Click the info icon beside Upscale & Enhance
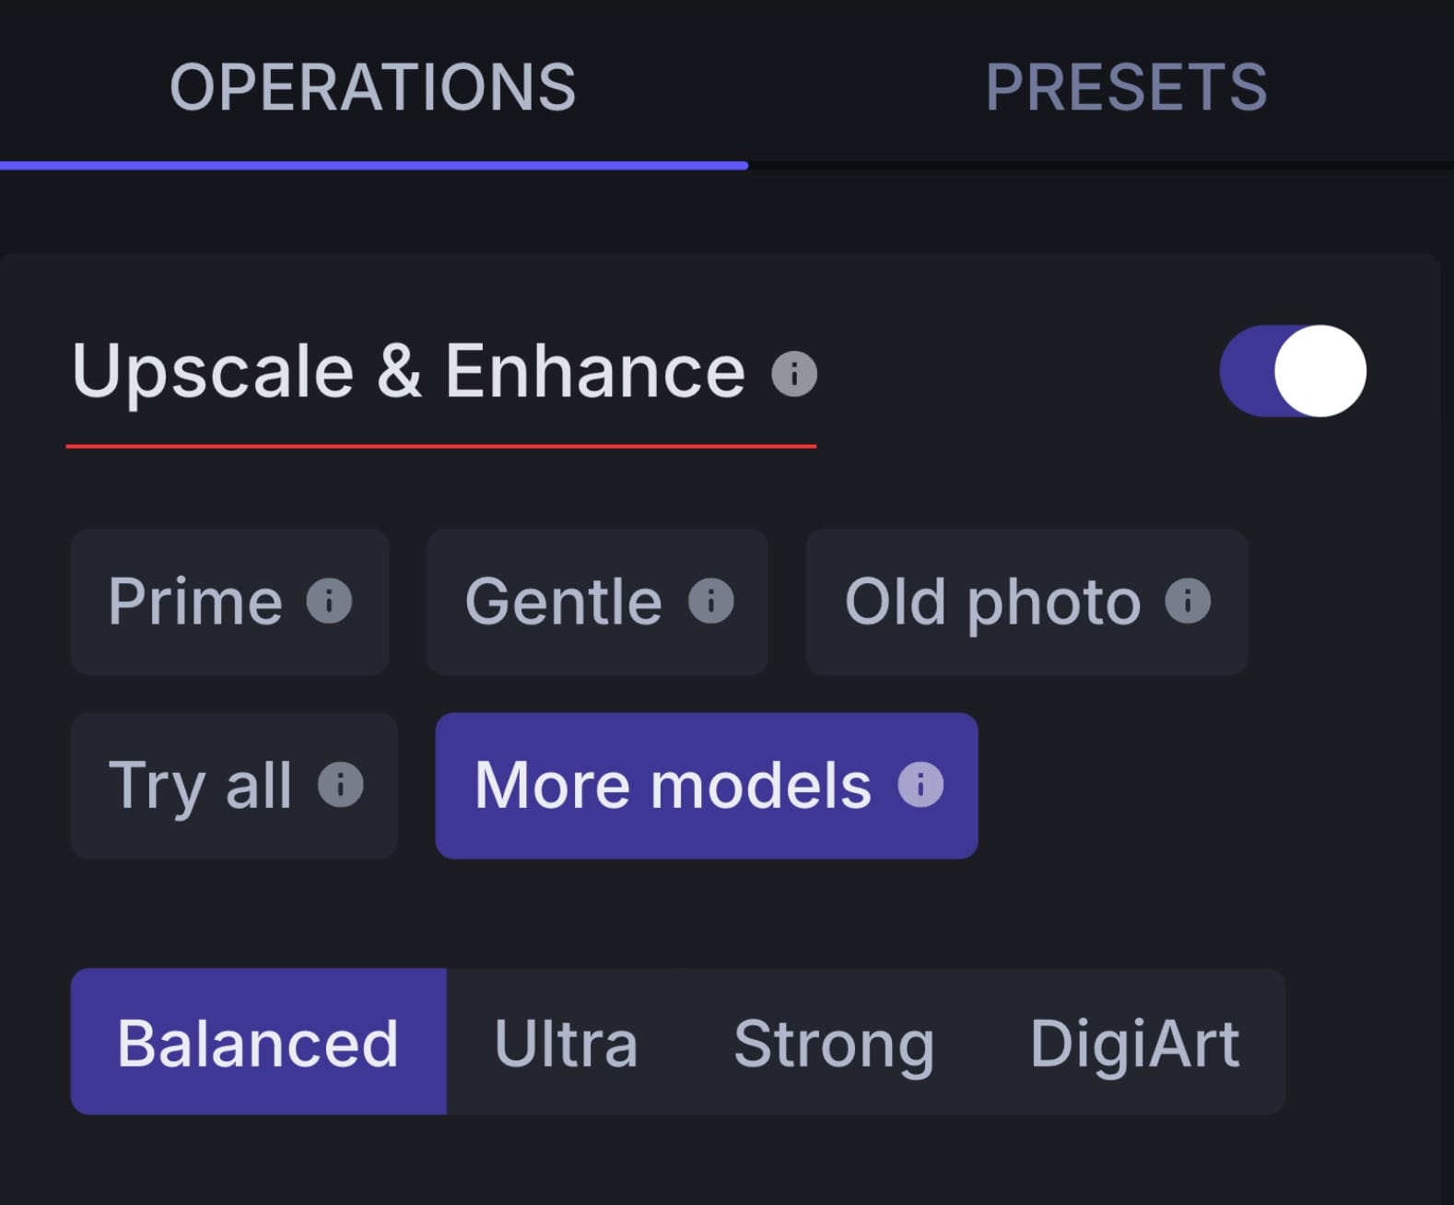Screen dimensions: 1454x1205 [x=792, y=371]
